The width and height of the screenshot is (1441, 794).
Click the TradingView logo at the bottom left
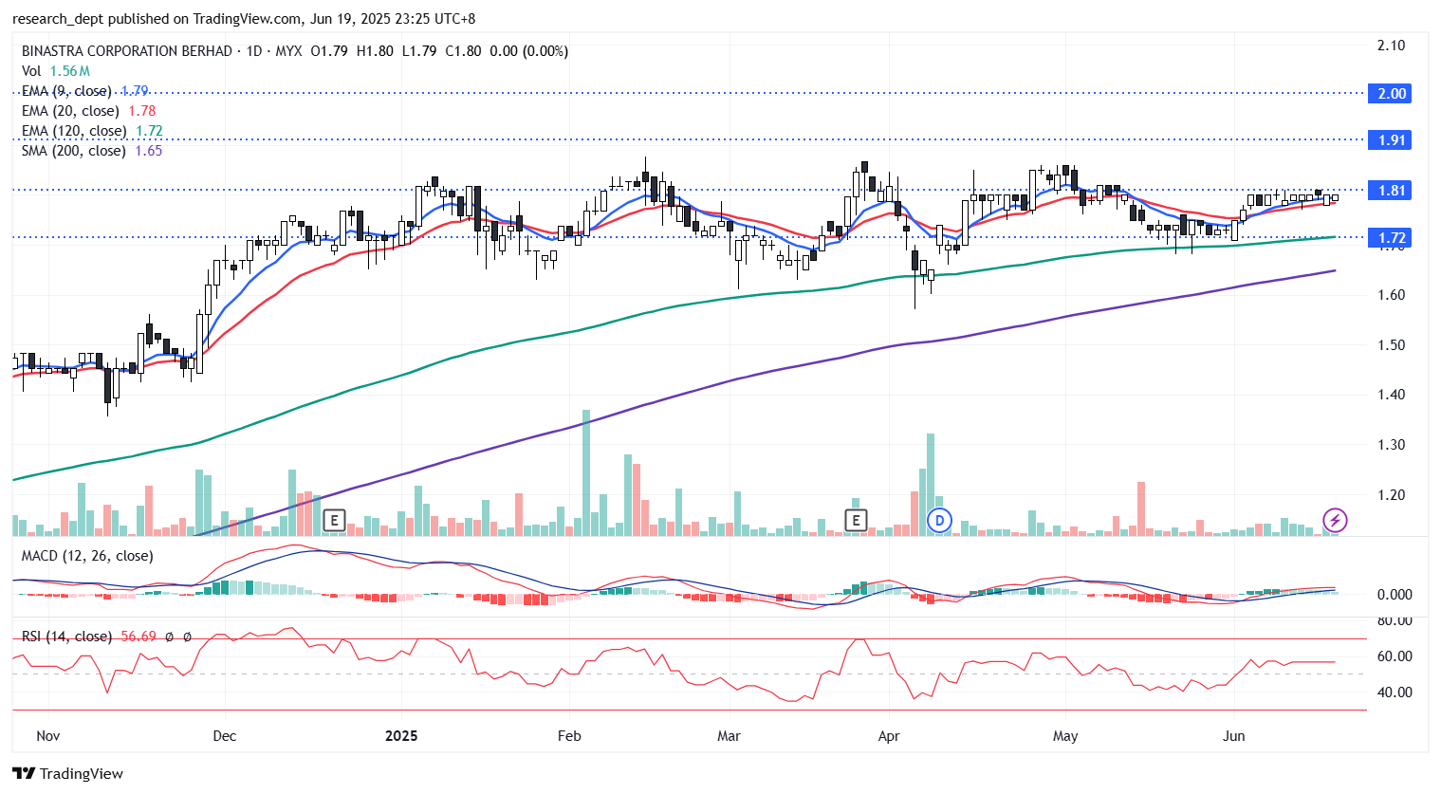[x=68, y=773]
